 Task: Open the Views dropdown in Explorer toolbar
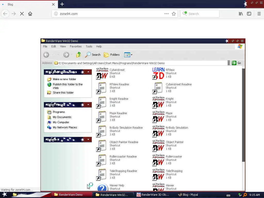point(128,55)
